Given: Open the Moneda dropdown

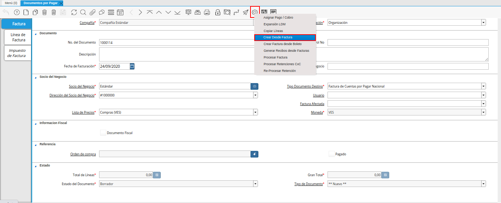Looking at the screenshot, I should pos(483,112).
